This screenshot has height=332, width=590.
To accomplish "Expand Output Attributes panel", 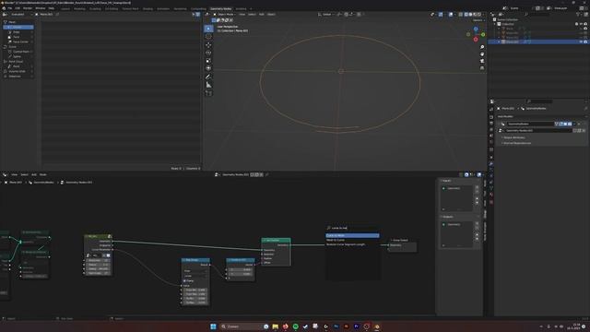I will (x=514, y=137).
